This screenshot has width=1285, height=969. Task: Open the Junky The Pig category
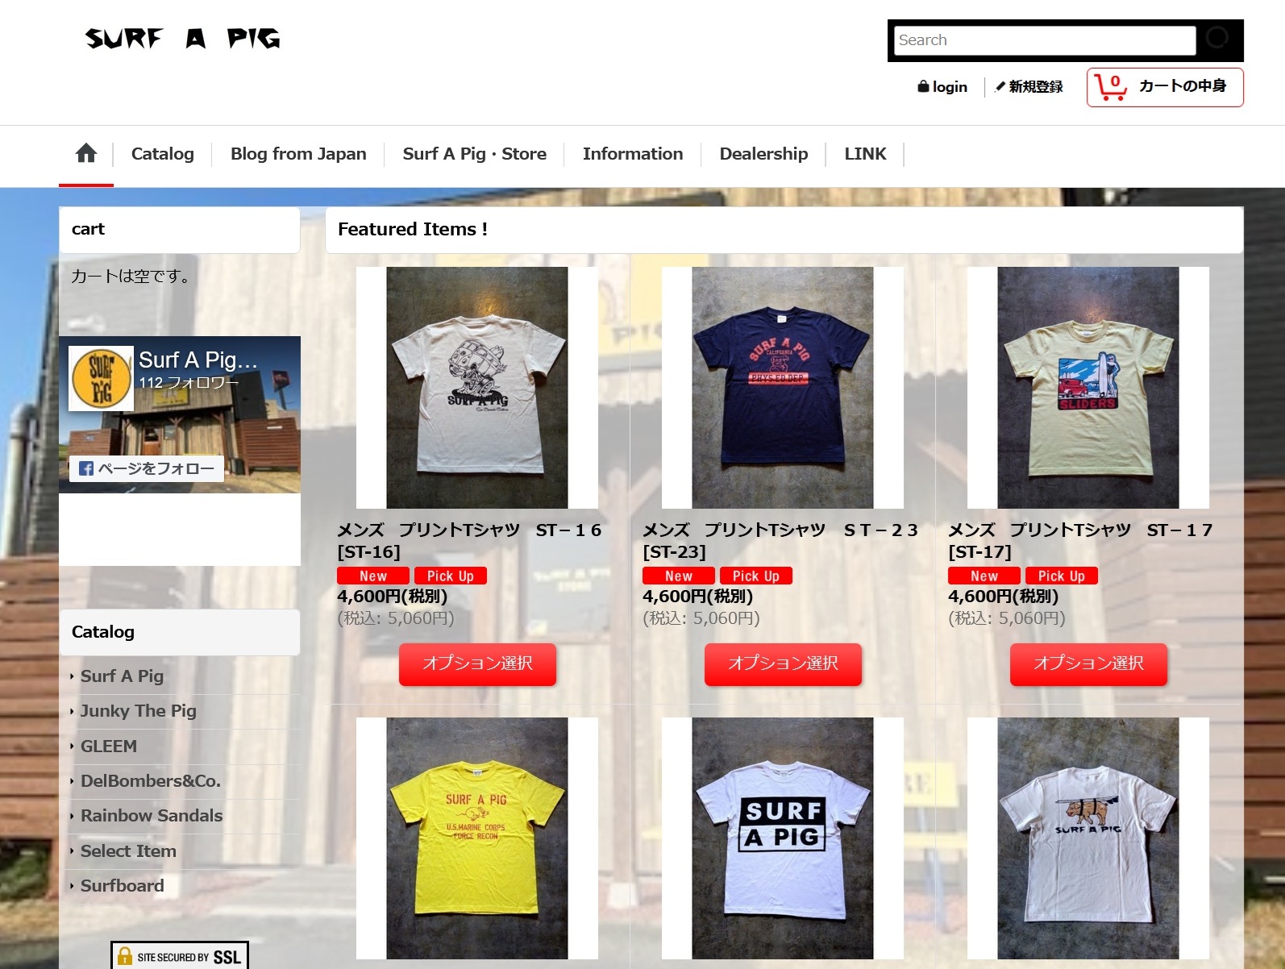[x=138, y=711]
